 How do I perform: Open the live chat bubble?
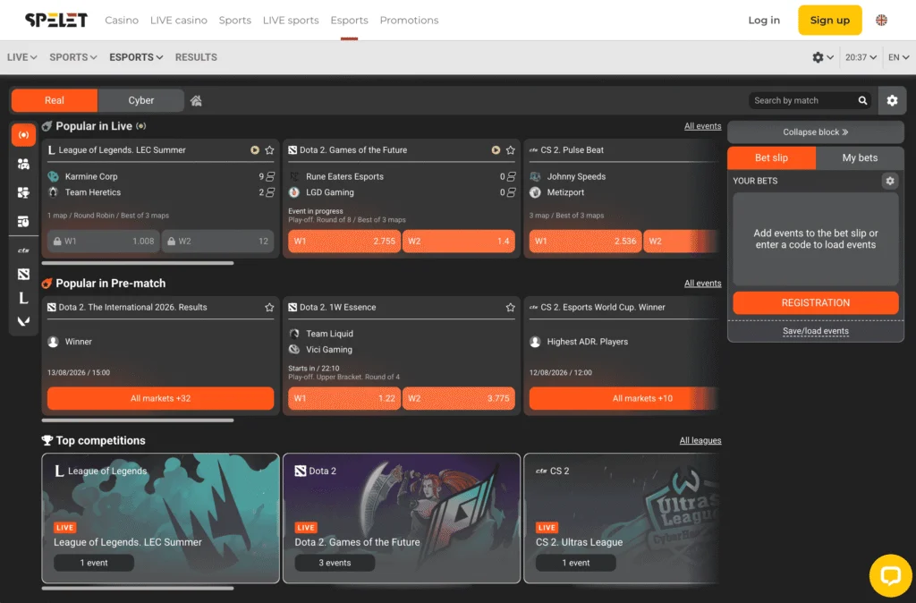890,575
